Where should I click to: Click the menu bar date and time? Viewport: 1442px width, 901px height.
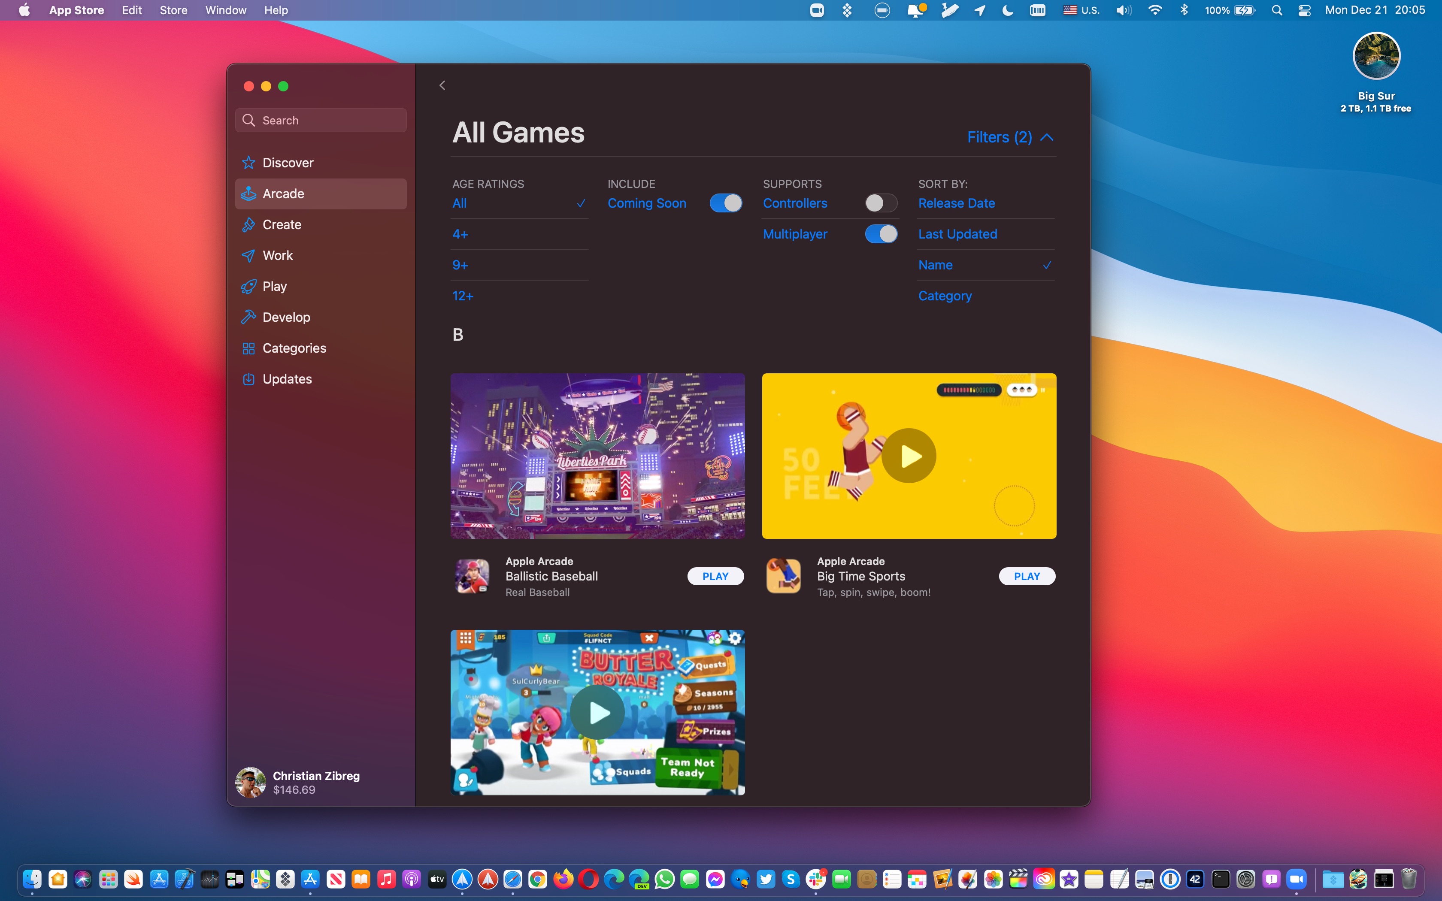pyautogui.click(x=1375, y=10)
